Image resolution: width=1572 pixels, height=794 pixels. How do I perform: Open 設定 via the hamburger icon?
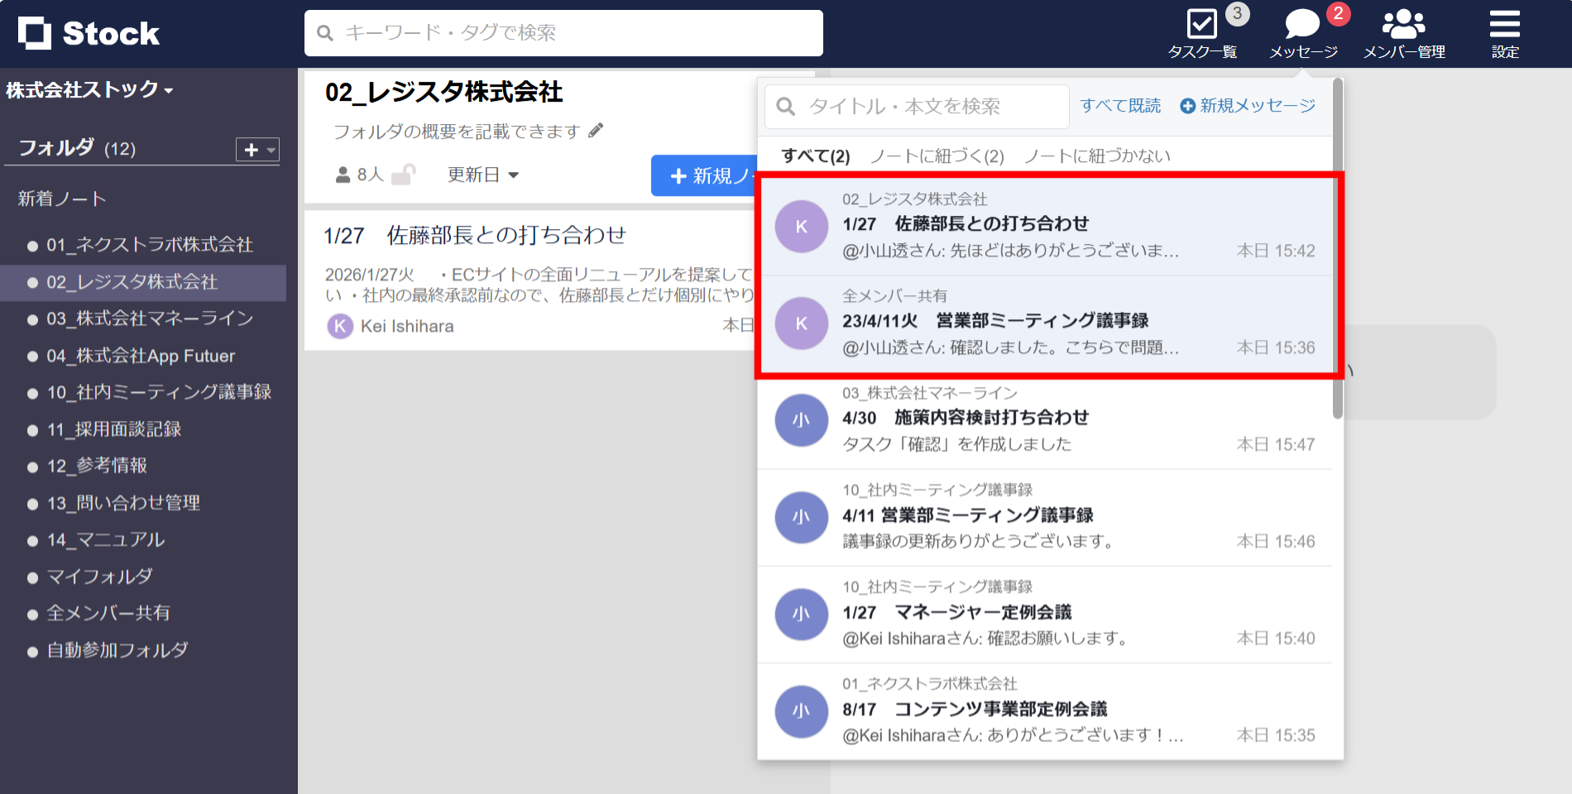tap(1504, 23)
